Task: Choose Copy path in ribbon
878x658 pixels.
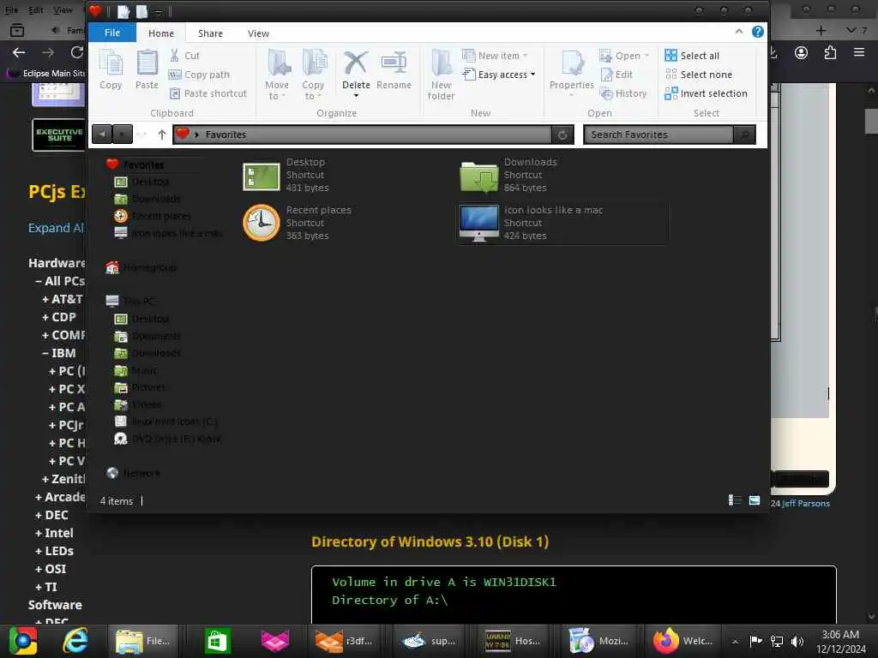Action: 199,75
